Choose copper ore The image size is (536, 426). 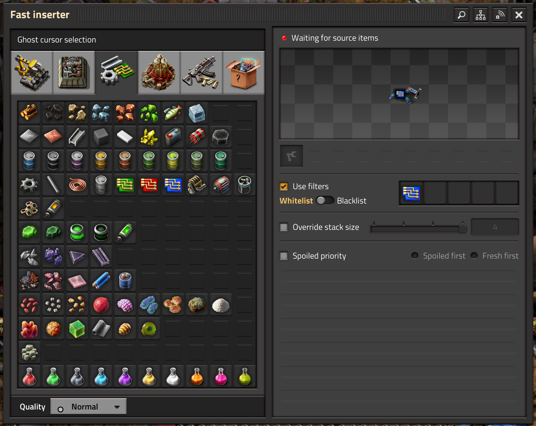coord(125,113)
